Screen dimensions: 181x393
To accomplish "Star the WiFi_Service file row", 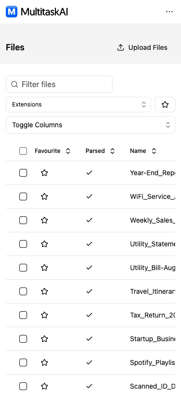I will tap(44, 196).
